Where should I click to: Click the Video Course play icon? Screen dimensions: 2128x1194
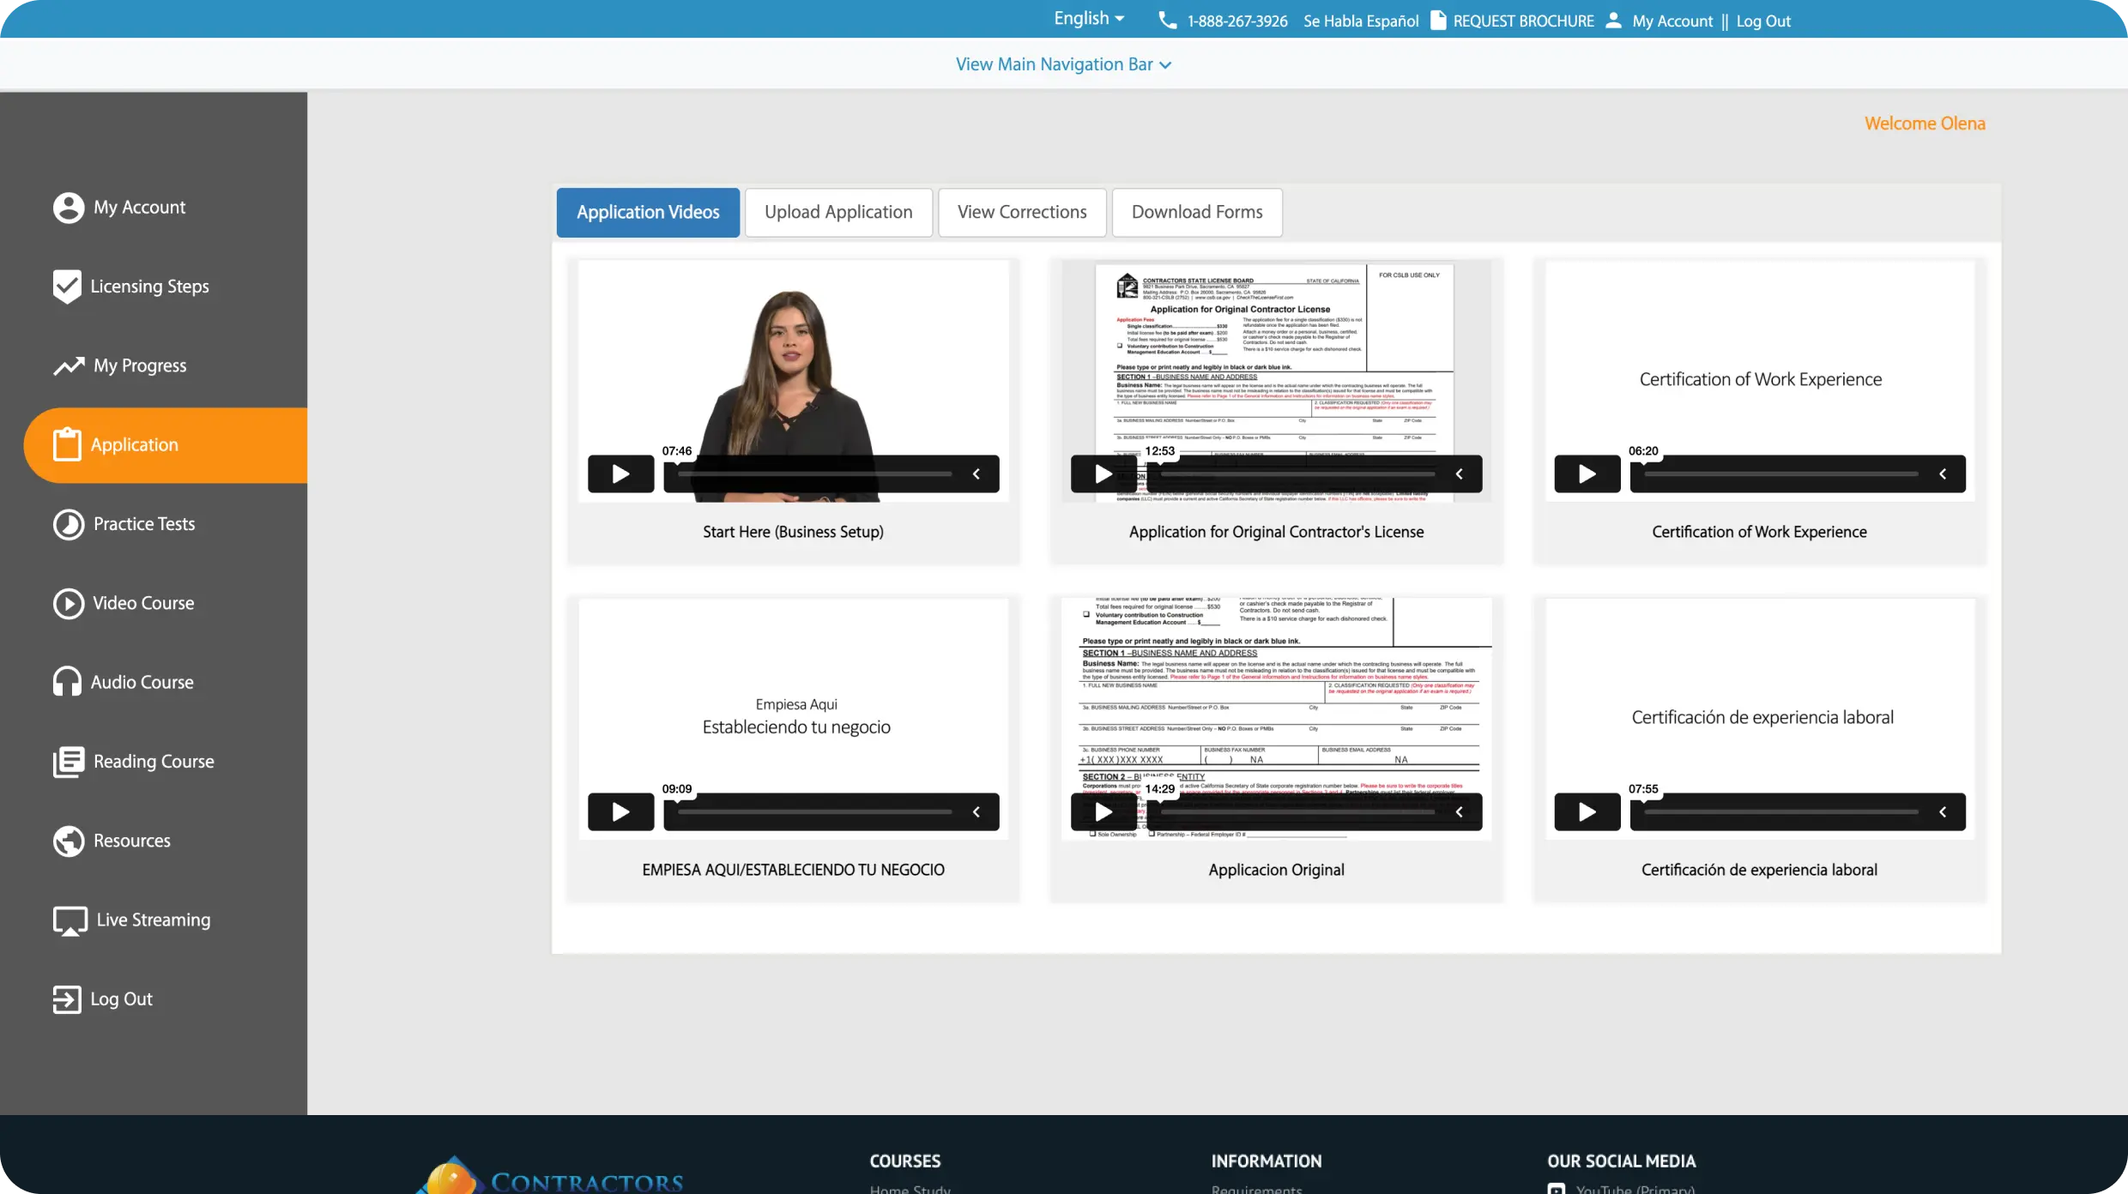[68, 603]
